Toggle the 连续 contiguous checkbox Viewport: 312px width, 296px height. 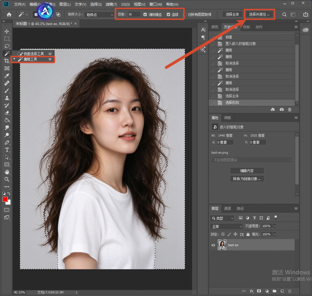(x=168, y=15)
